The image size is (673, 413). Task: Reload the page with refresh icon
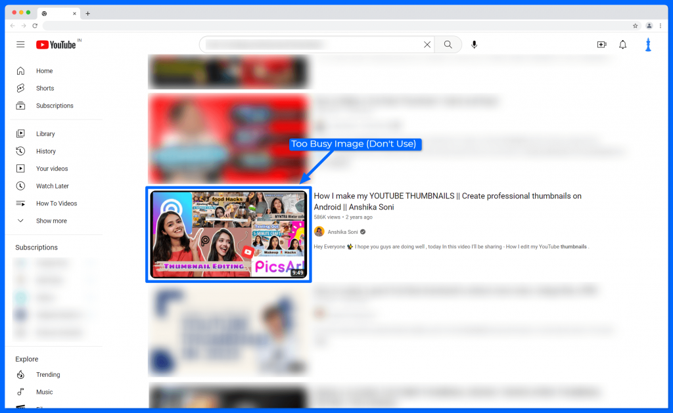[x=35, y=26]
